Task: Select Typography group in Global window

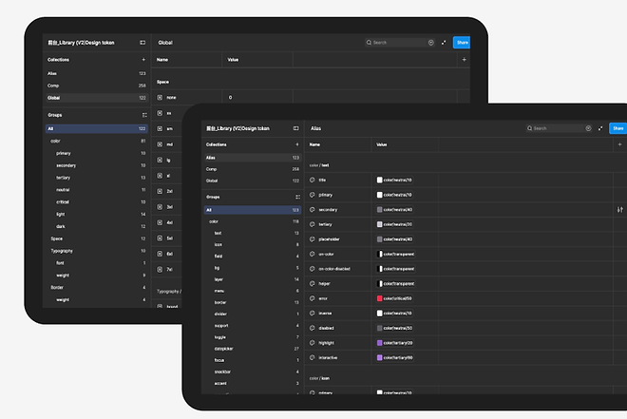Action: 96,251
